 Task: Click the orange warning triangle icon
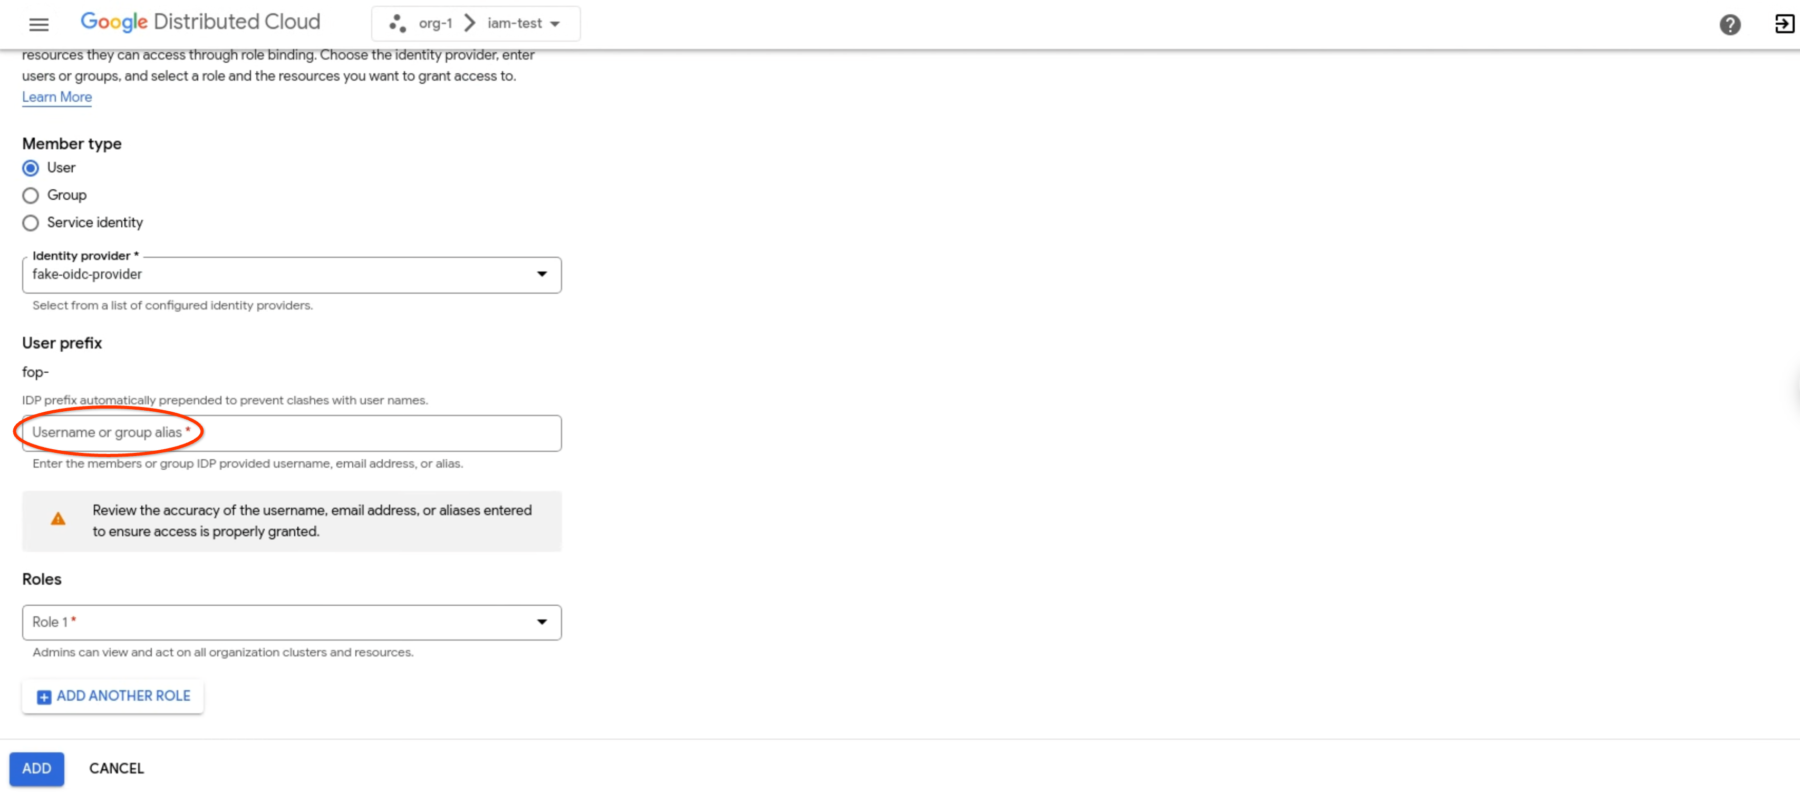pyautogui.click(x=58, y=519)
